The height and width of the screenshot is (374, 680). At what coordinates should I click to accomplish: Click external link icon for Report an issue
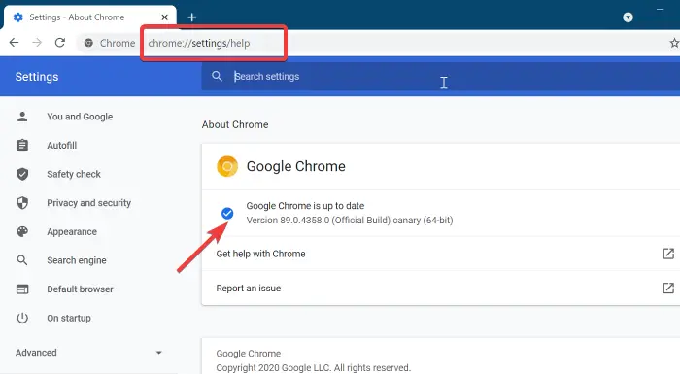pyautogui.click(x=668, y=289)
